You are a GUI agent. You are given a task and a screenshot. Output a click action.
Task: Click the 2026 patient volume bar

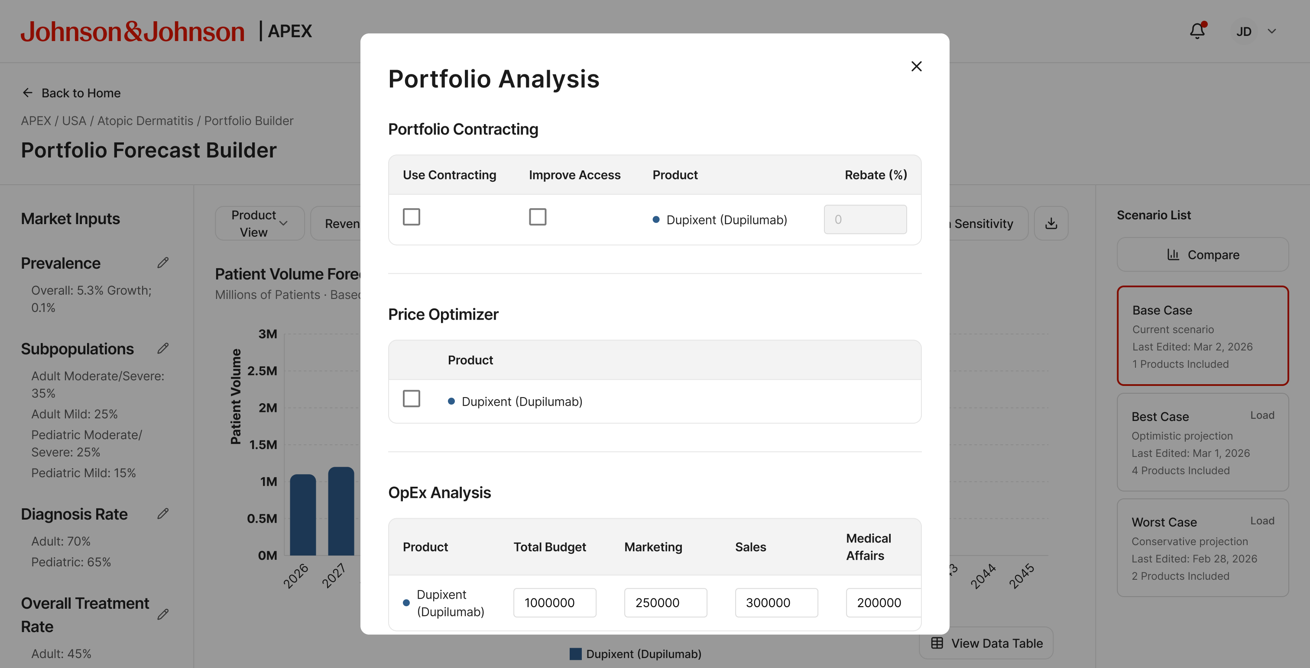click(x=302, y=514)
